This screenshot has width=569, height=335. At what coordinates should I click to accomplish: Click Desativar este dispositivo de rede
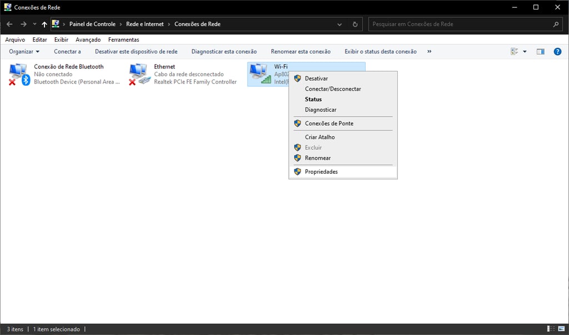(x=136, y=52)
